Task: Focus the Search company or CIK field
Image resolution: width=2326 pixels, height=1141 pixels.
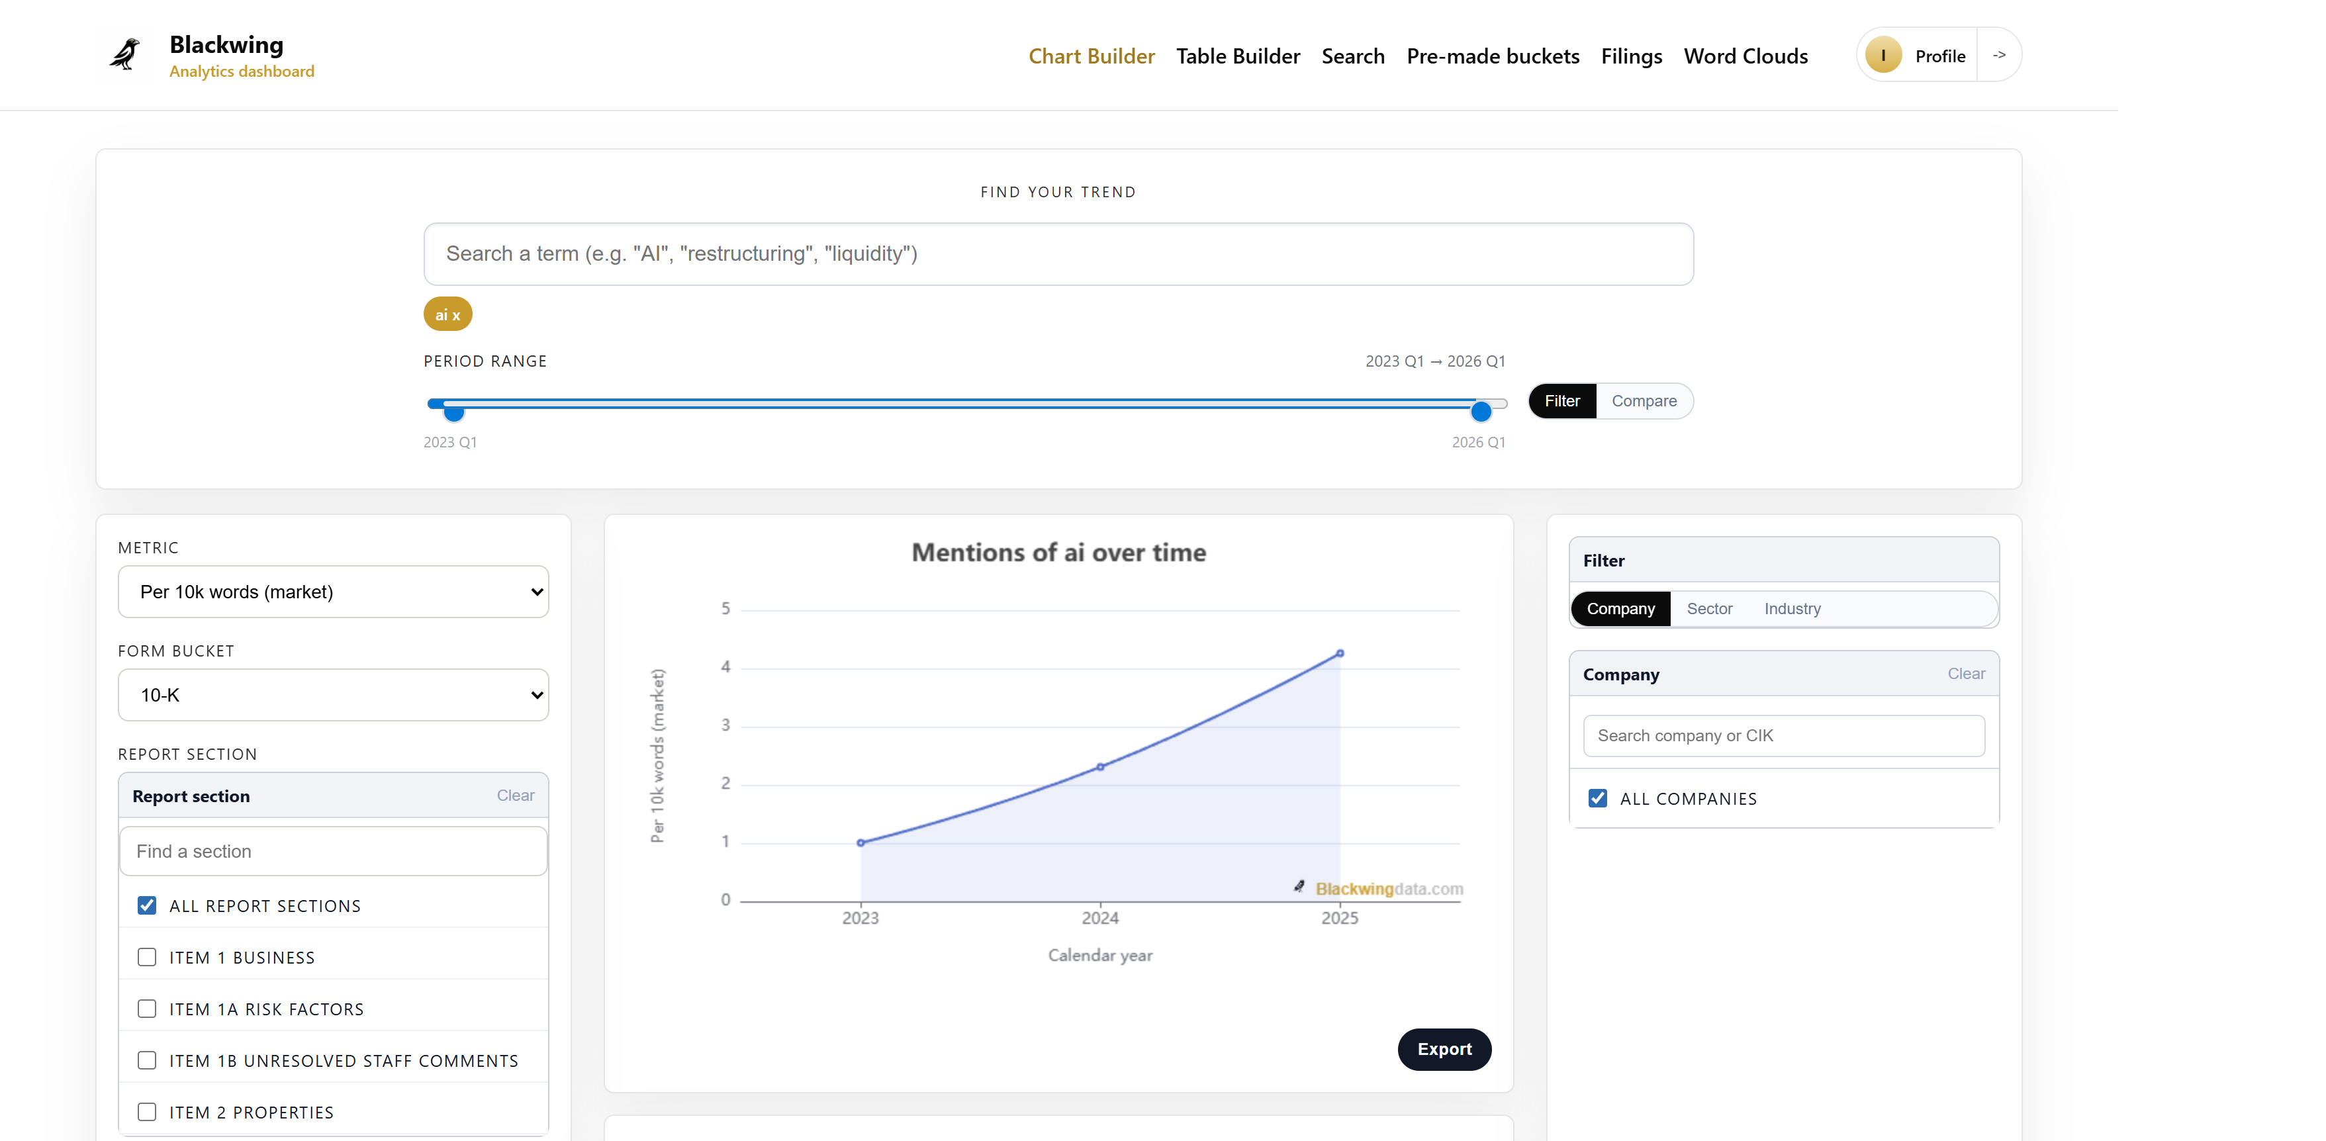Action: point(1783,735)
